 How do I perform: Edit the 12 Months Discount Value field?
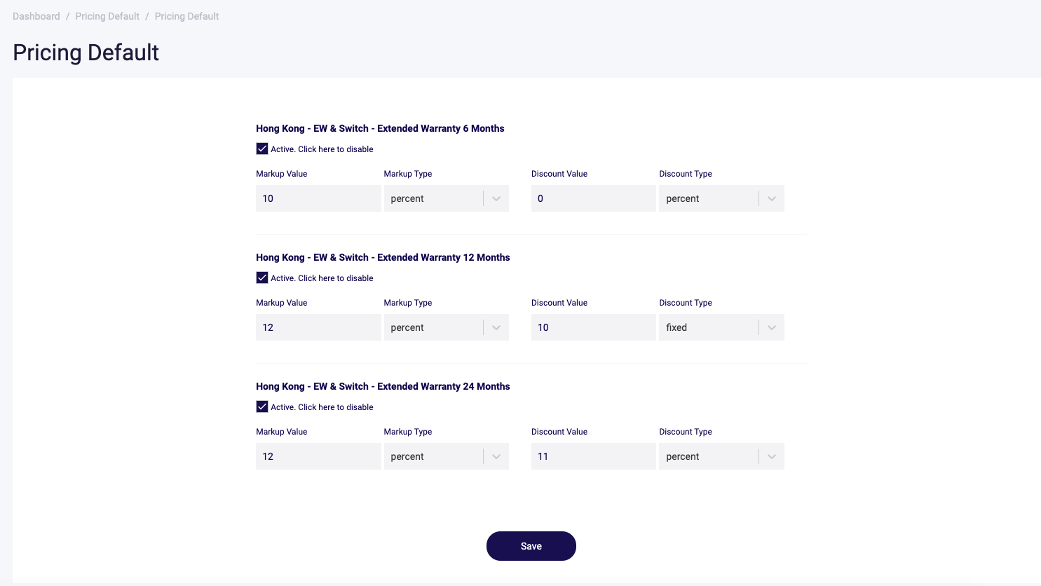[594, 327]
